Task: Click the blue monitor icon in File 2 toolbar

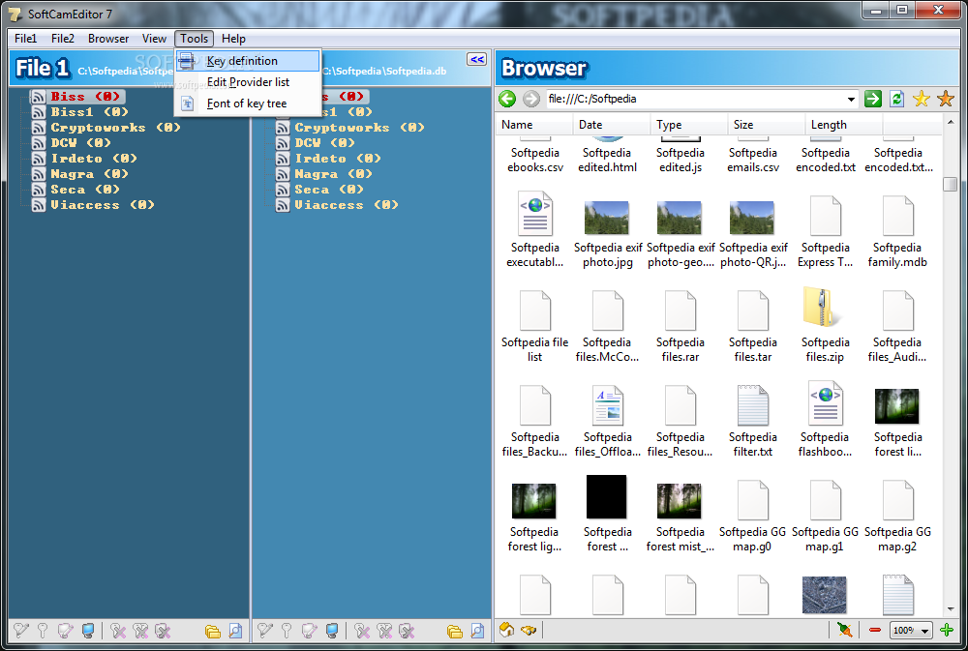Action: 331,630
